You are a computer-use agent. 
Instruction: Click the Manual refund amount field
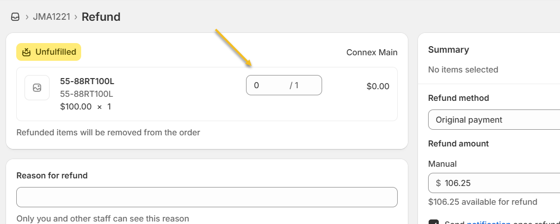[x=497, y=182]
